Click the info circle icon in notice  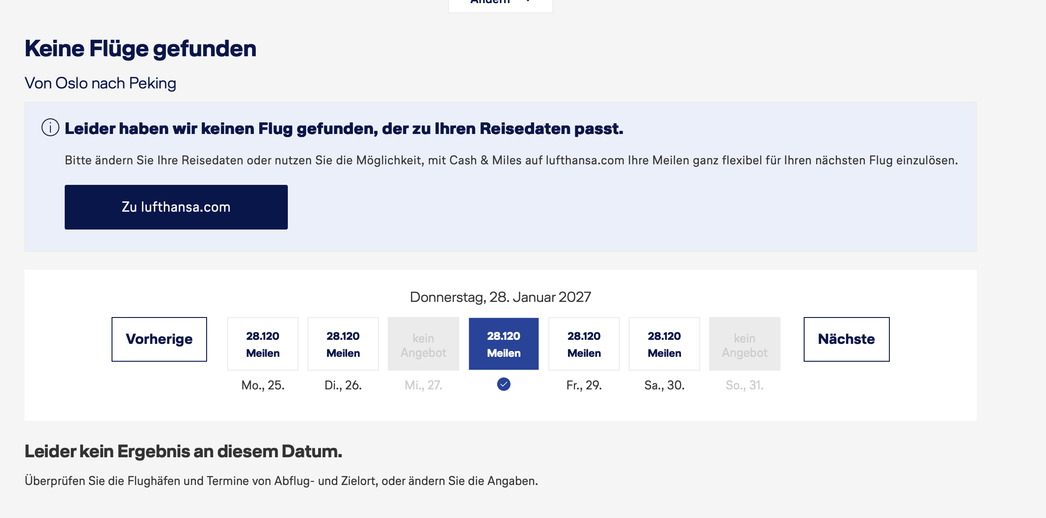(x=50, y=128)
